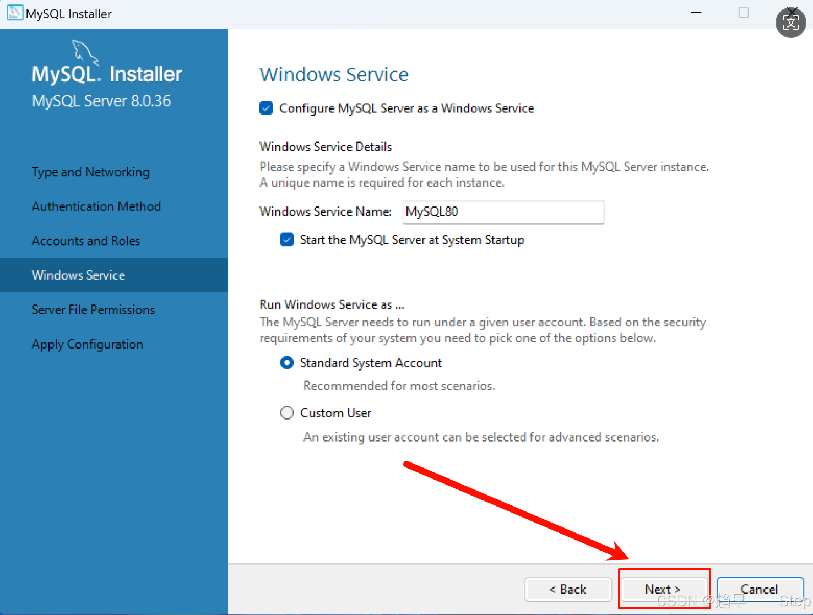The image size is (813, 615).
Task: Uncheck Configure MySQL Server as a Windows Service
Action: coord(266,108)
